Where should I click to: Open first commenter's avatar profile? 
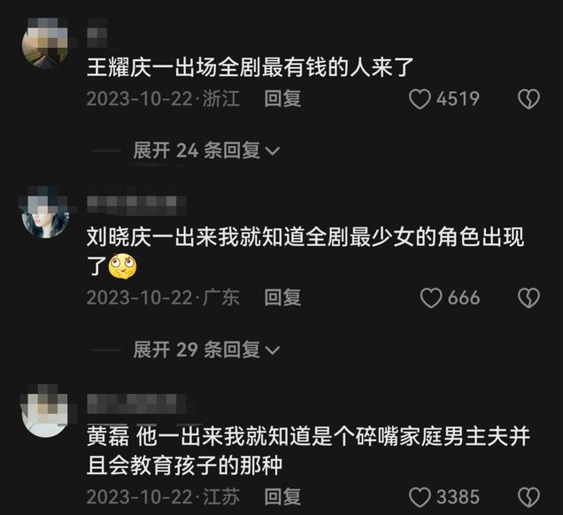click(x=45, y=43)
